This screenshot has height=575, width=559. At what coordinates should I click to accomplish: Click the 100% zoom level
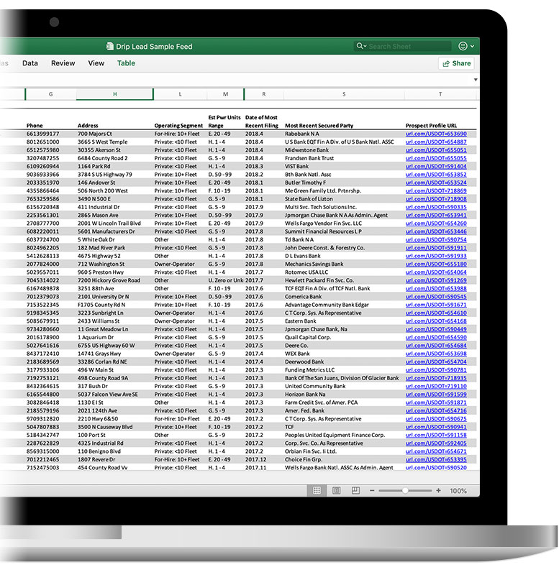(458, 491)
